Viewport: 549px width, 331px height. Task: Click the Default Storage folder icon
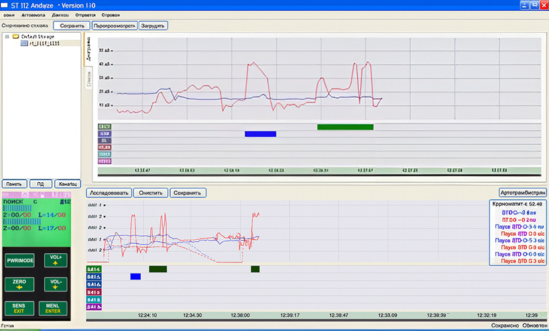[15, 36]
